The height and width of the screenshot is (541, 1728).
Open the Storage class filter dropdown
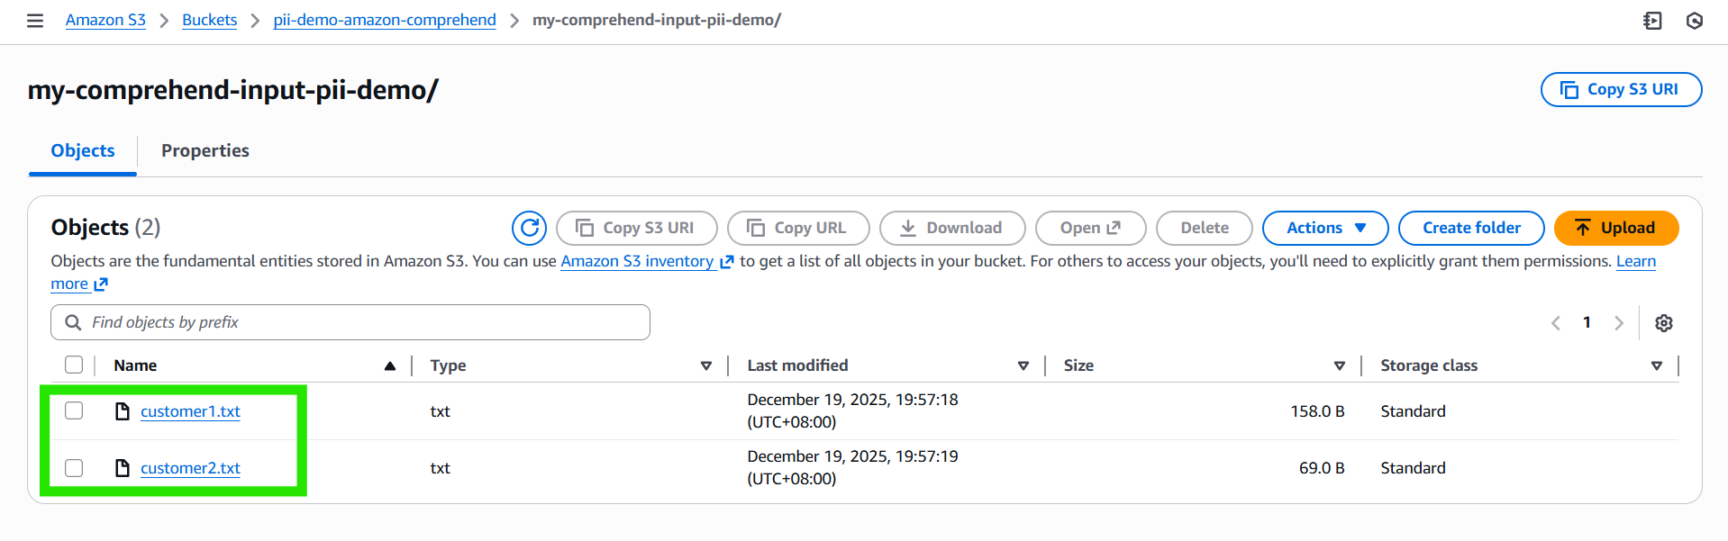coord(1656,365)
